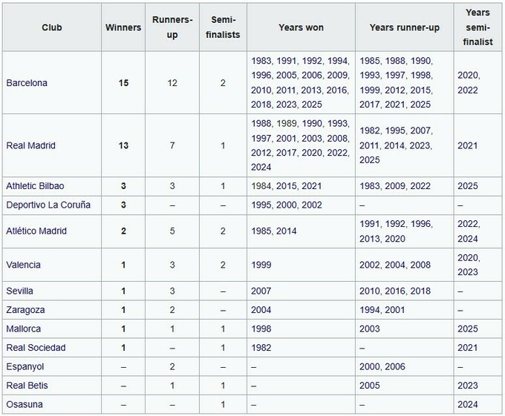Select Athletic Bilbao in the Club column
Image resolution: width=505 pixels, height=416 pixels.
tap(34, 186)
